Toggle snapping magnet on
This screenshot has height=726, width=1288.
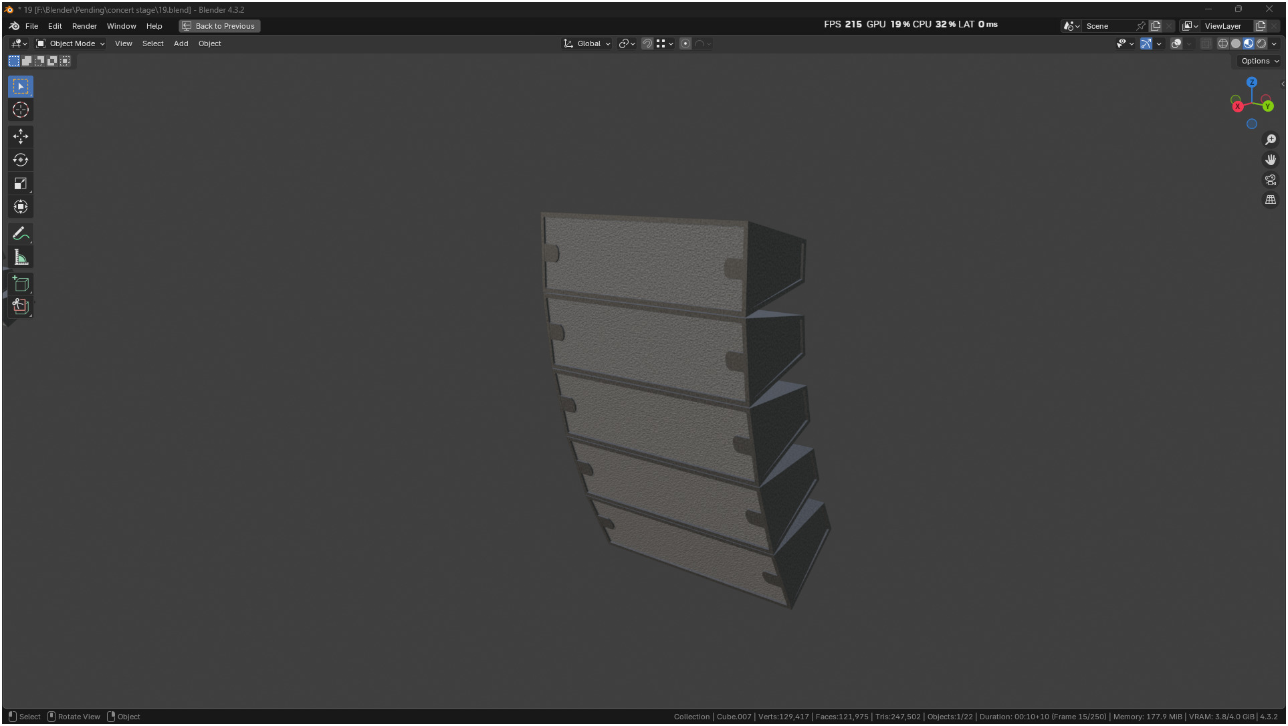(x=647, y=43)
